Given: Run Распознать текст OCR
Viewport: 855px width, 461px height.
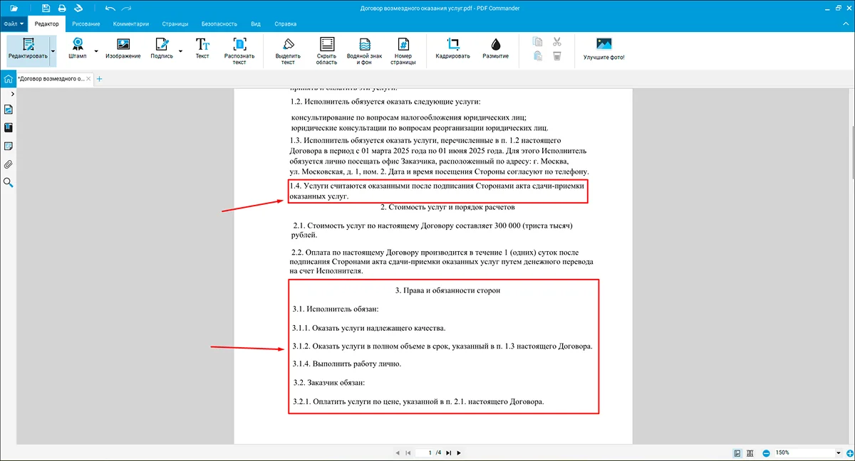Looking at the screenshot, I should [x=239, y=51].
